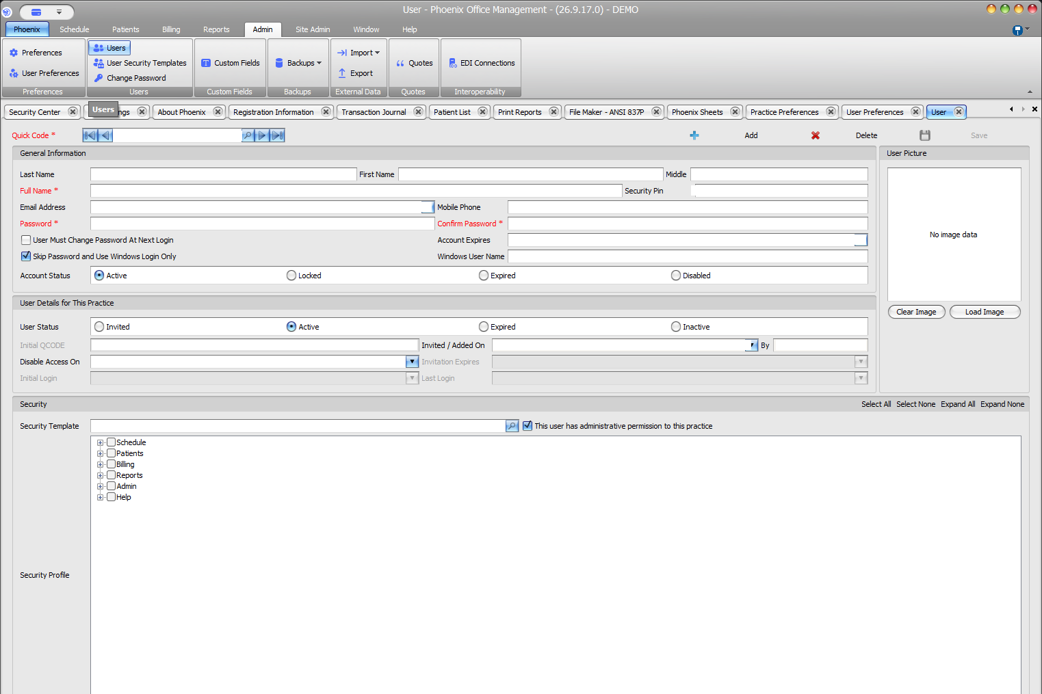Viewport: 1042px width, 694px height.
Task: Enable User Must Change Password checkbox
Action: 26,240
